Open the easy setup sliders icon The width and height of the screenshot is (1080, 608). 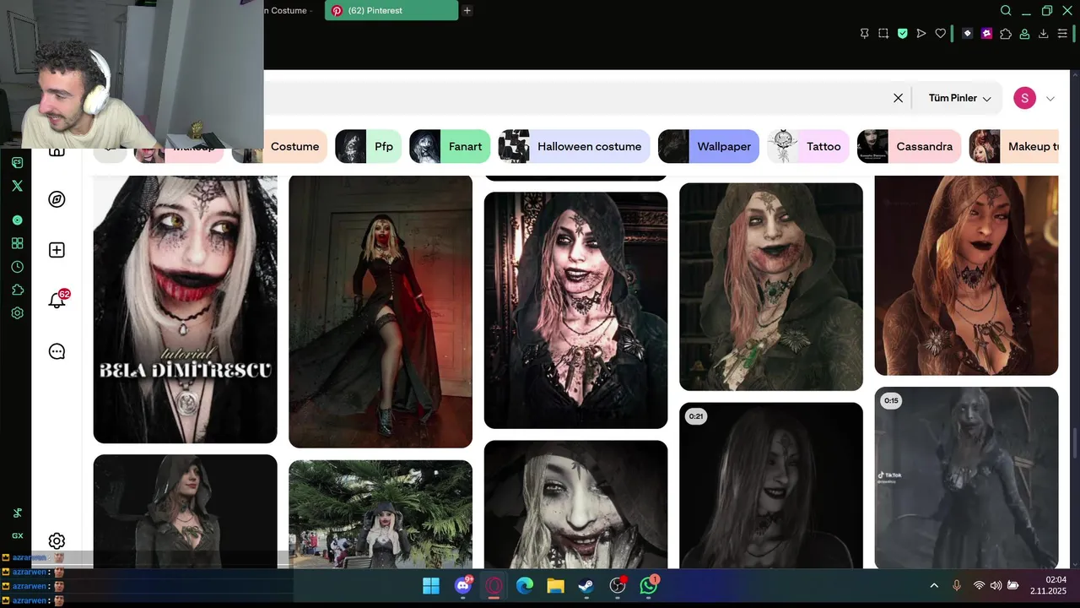[1063, 34]
